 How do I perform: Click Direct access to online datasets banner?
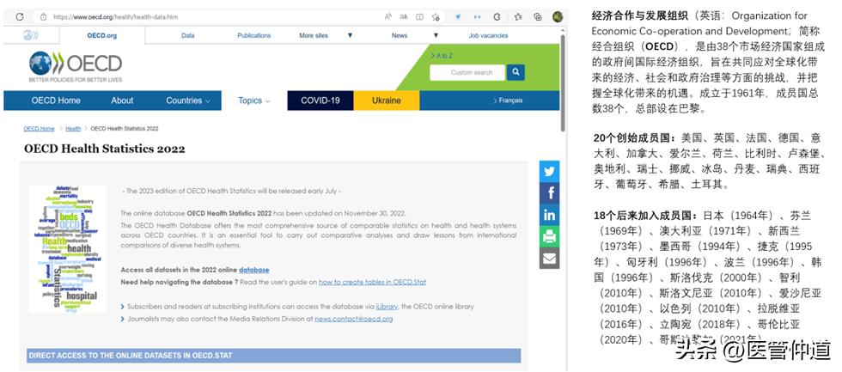274,356
